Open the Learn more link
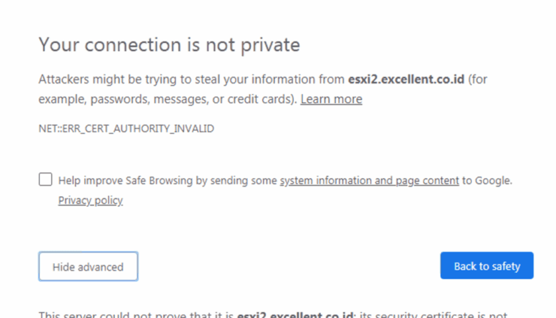 331,99
